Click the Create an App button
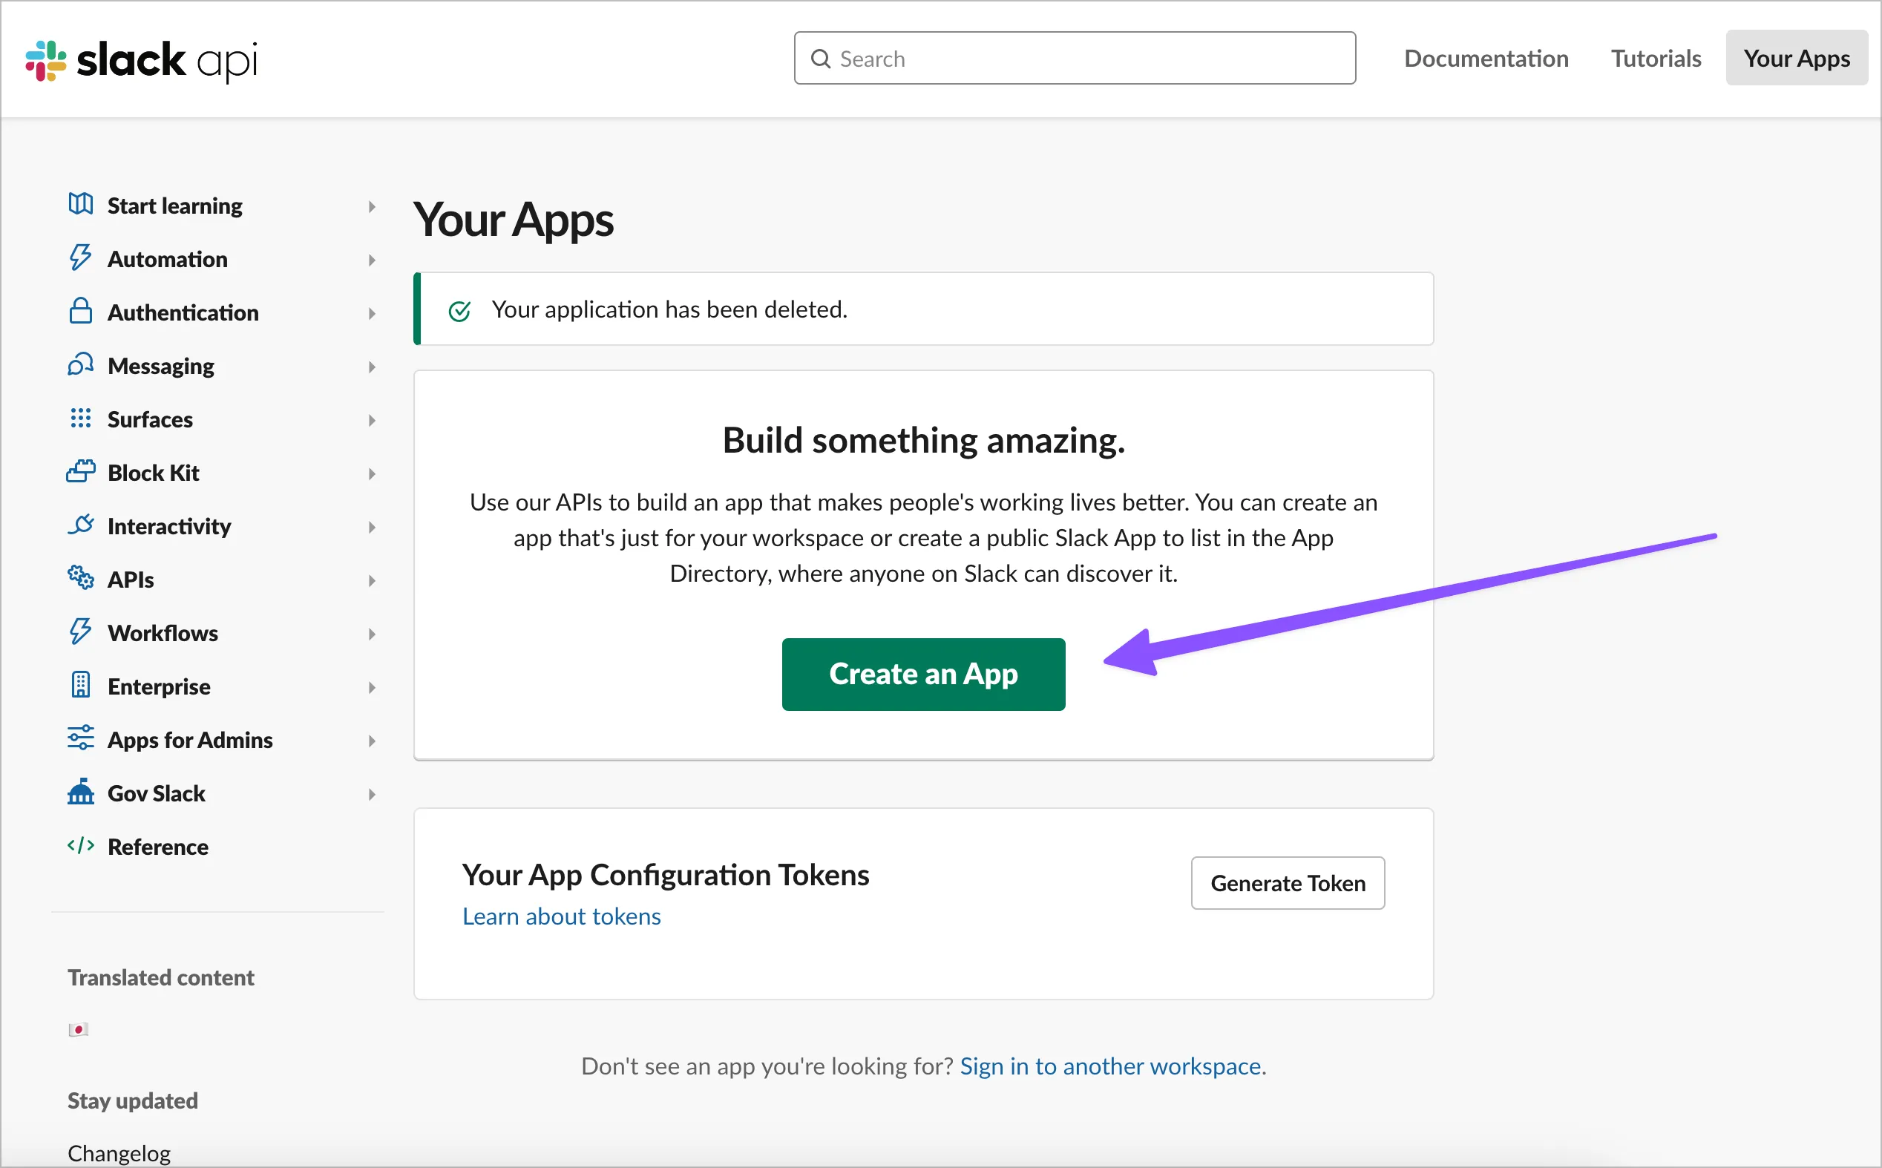 coord(923,674)
